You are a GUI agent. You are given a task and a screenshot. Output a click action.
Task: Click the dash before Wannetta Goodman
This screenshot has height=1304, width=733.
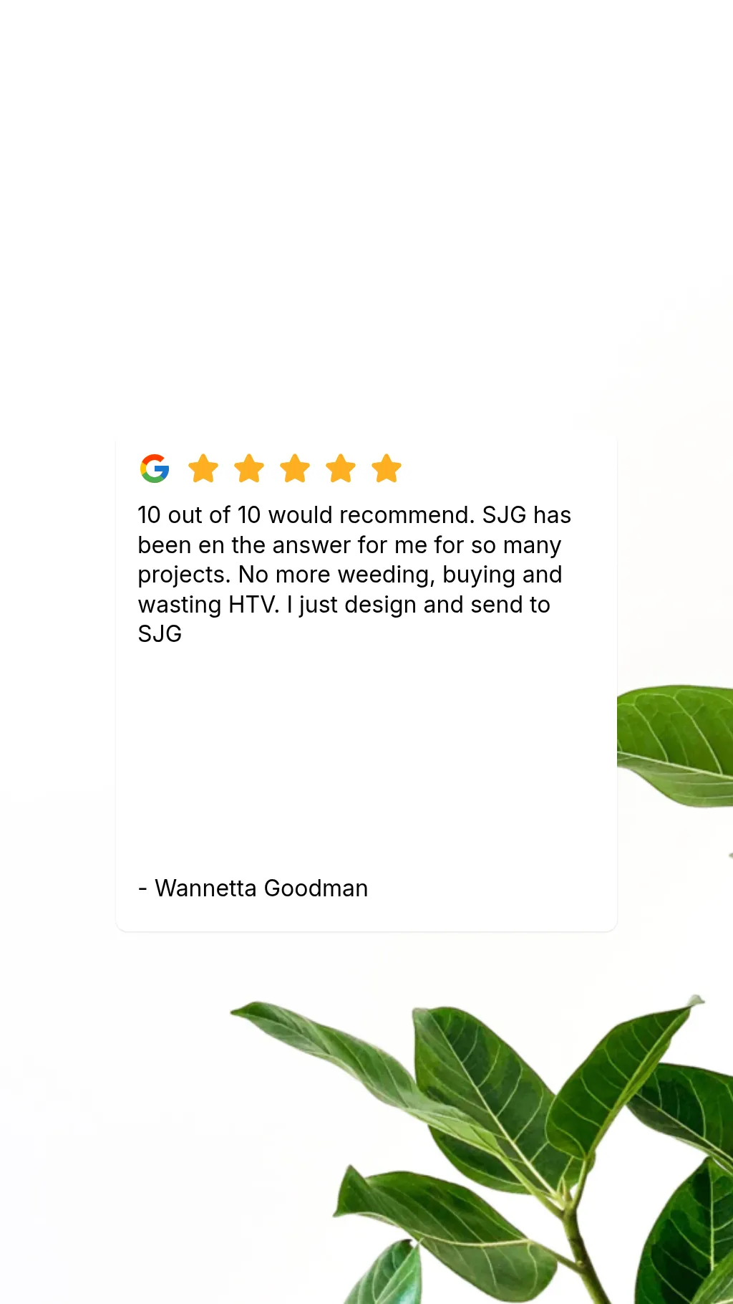click(x=142, y=889)
